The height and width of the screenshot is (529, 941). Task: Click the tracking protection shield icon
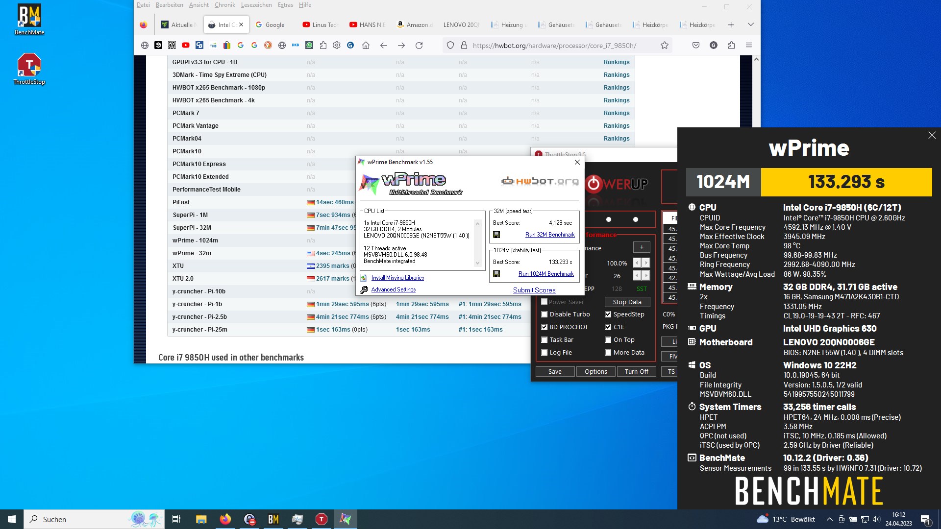point(450,46)
